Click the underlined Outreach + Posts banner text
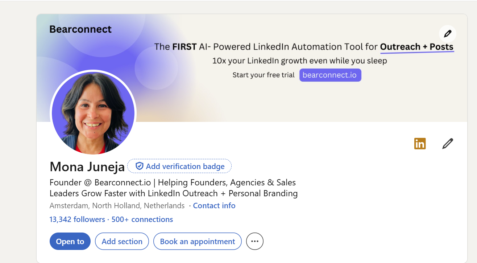Image resolution: width=477 pixels, height=263 pixels. [416, 47]
